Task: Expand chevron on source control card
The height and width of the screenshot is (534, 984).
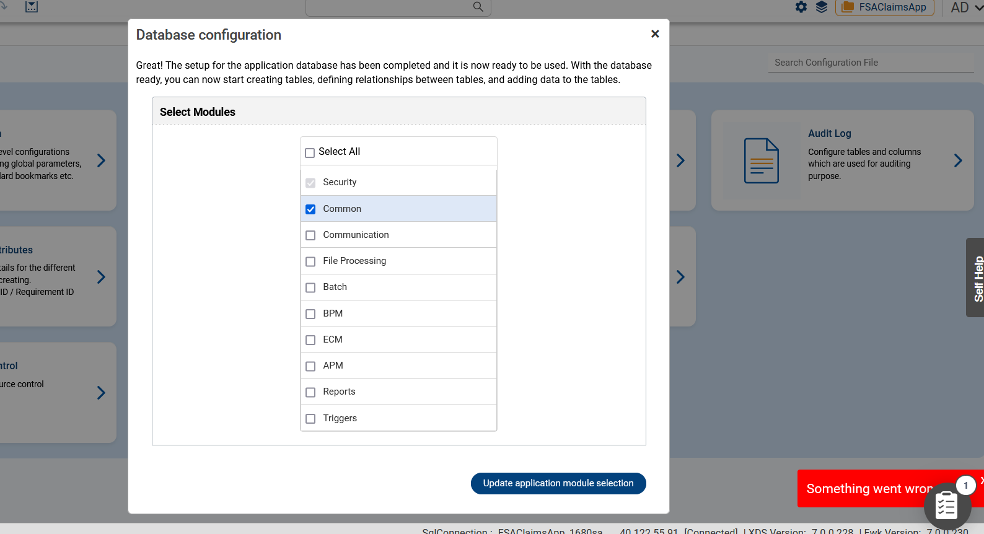Action: click(x=101, y=393)
